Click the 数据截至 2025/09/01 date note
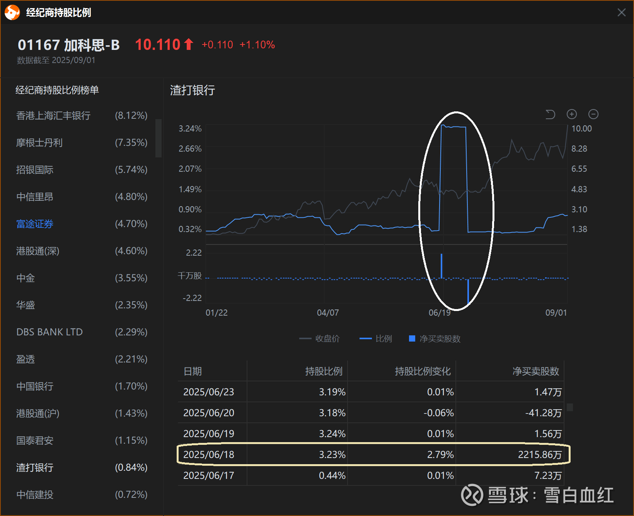This screenshot has width=634, height=516. coord(56,60)
